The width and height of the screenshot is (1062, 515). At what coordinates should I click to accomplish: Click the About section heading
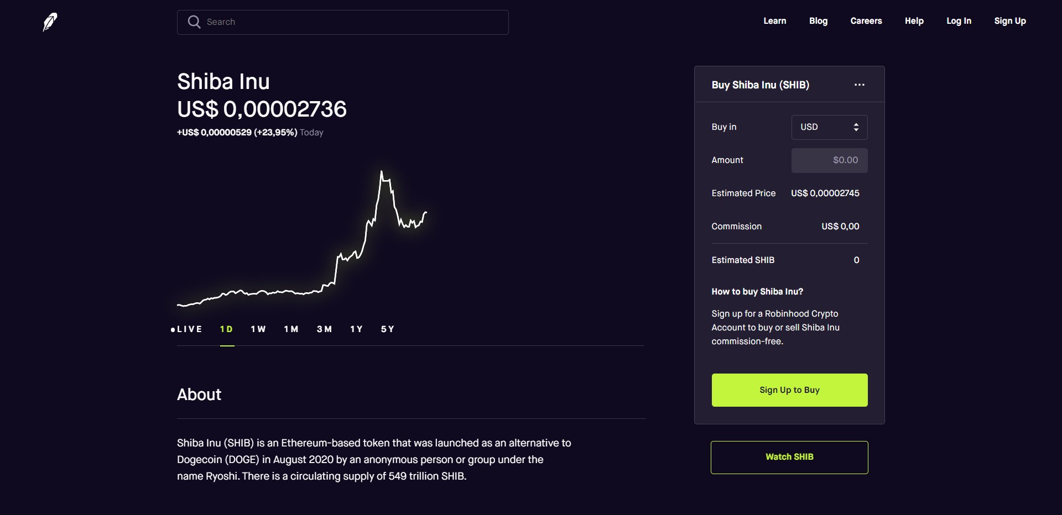coord(199,395)
